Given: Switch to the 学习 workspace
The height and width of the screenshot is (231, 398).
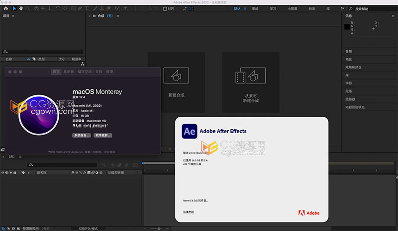Looking at the screenshot, I should click(273, 8).
